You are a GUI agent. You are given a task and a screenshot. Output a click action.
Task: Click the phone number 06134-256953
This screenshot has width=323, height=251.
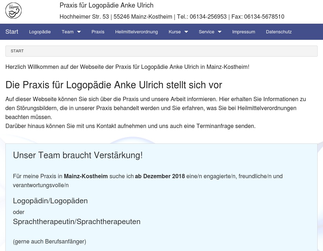point(209,16)
